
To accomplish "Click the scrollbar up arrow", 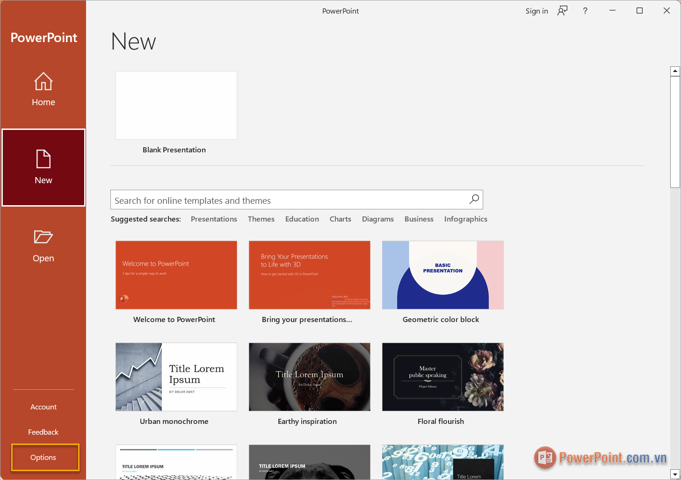I will point(675,71).
